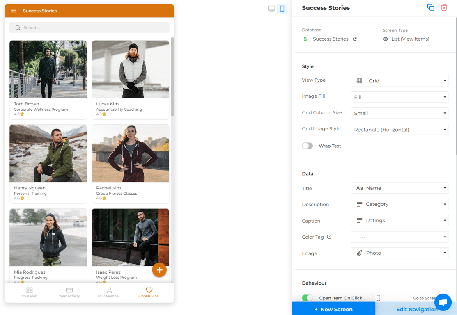Click the Your Plan grid icon
The height and width of the screenshot is (315, 457).
tap(30, 290)
